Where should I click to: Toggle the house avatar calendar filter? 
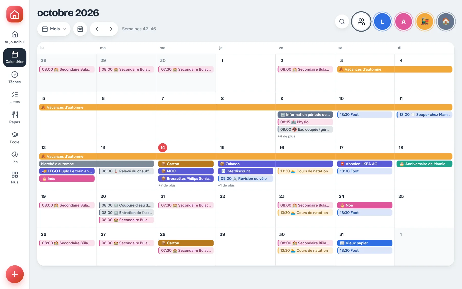pyautogui.click(x=446, y=22)
